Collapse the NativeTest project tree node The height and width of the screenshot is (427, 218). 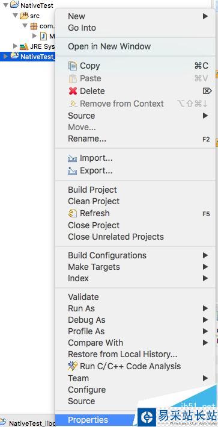click(5, 5)
